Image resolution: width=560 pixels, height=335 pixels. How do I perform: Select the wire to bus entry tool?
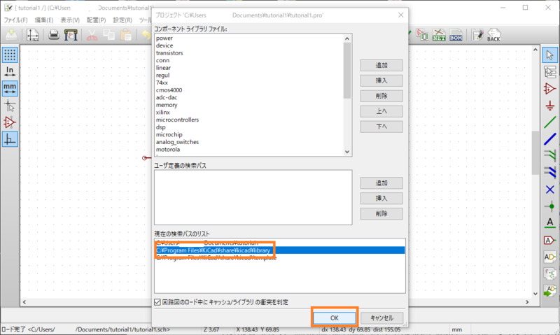(x=549, y=156)
